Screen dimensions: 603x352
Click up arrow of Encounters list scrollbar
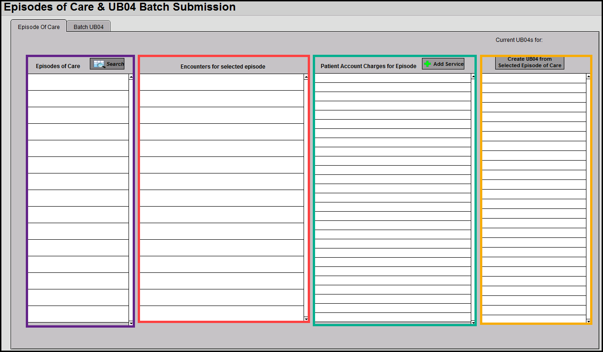pos(306,77)
